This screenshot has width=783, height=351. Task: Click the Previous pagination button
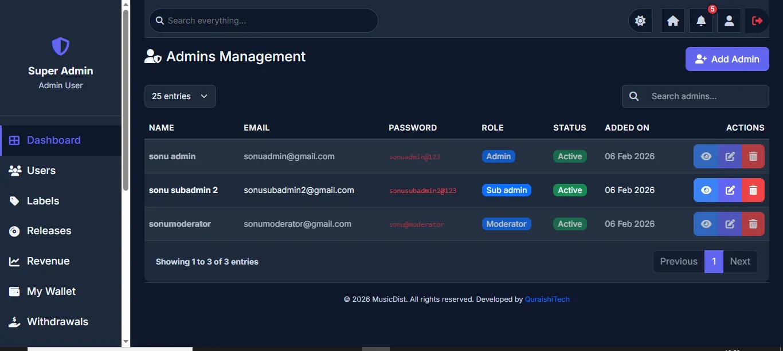[679, 262]
